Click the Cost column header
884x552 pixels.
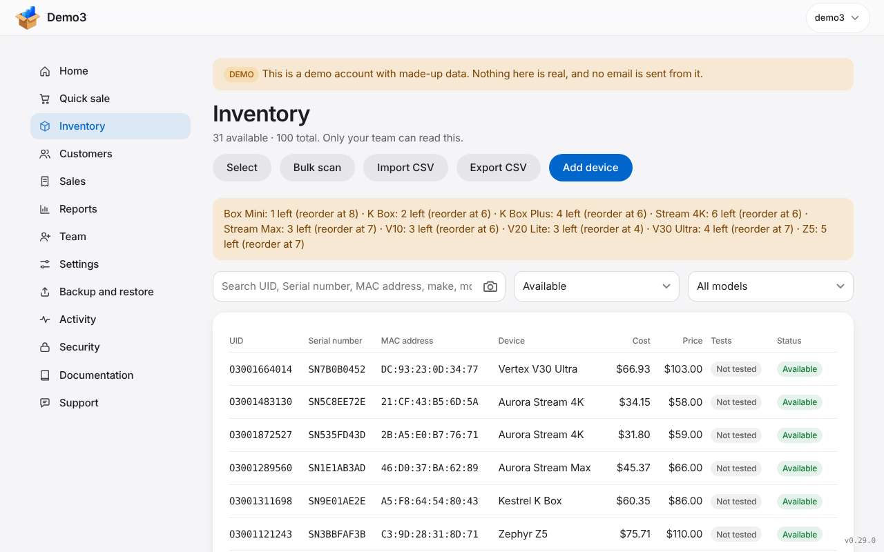pyautogui.click(x=642, y=341)
